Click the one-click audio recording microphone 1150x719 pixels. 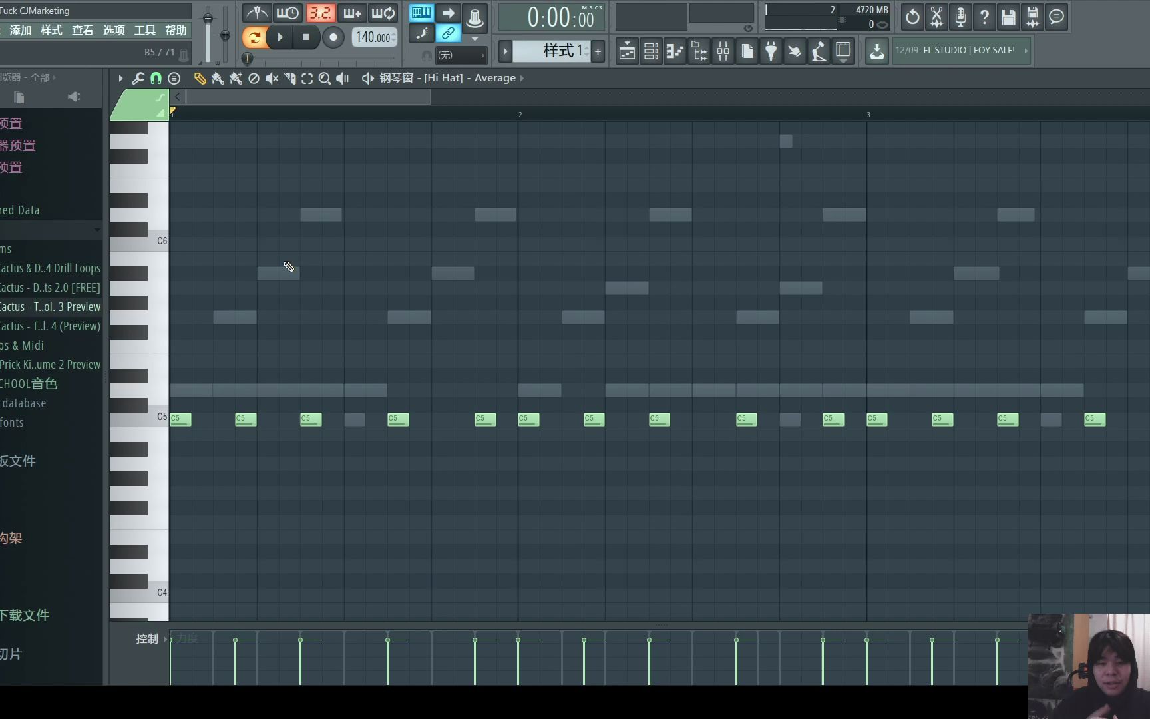click(960, 17)
